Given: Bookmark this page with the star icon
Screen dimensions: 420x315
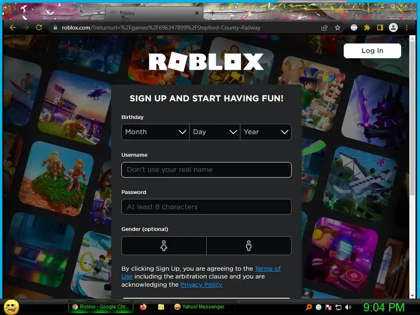Looking at the screenshot, I should (338, 27).
